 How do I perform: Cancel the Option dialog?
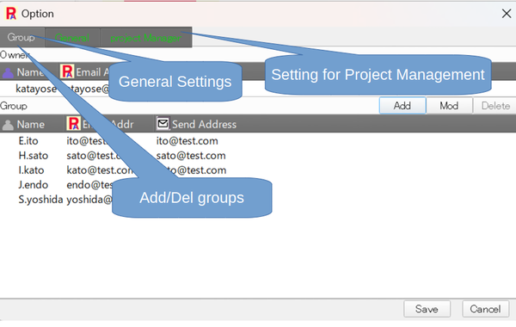click(x=485, y=309)
